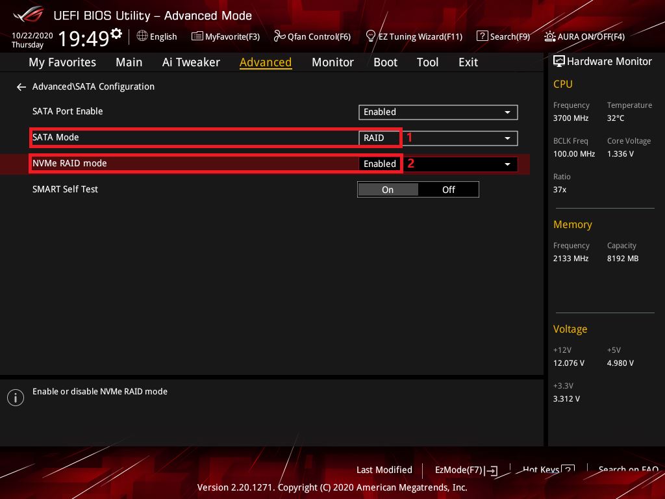Open the SATA Mode dropdown
This screenshot has height=499, width=665.
507,138
